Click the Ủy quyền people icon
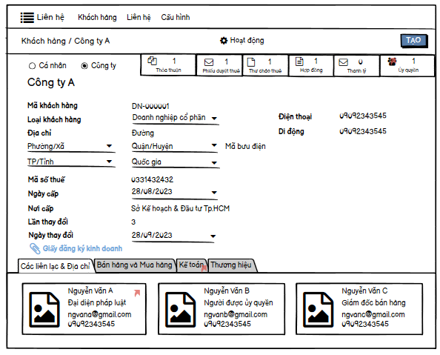The image size is (440, 355). pyautogui.click(x=392, y=62)
